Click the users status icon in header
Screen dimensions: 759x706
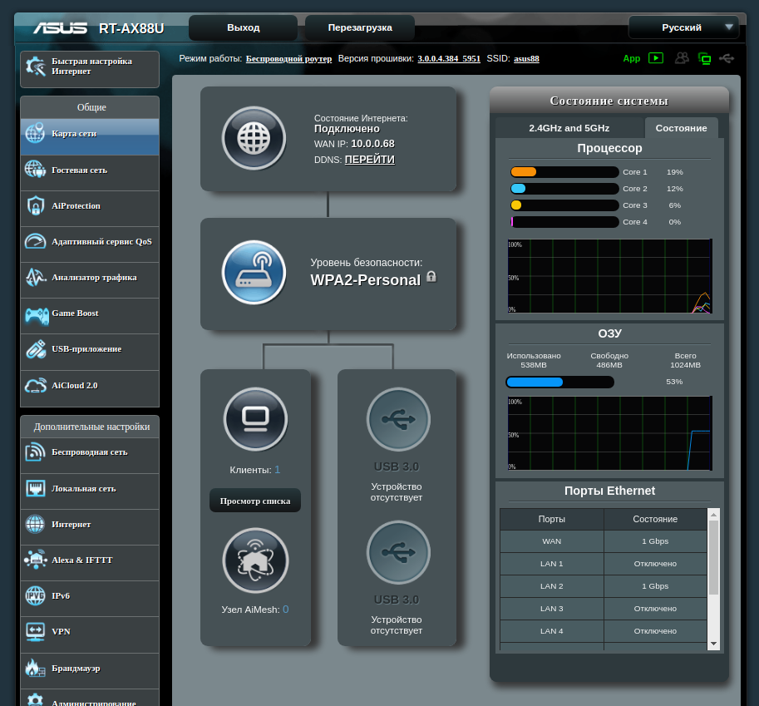click(682, 58)
